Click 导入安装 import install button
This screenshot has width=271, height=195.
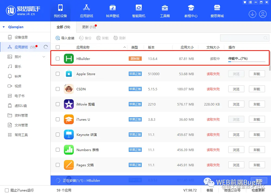coord(65,38)
